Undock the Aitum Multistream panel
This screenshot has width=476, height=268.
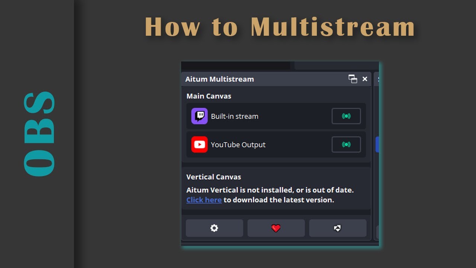pos(353,79)
